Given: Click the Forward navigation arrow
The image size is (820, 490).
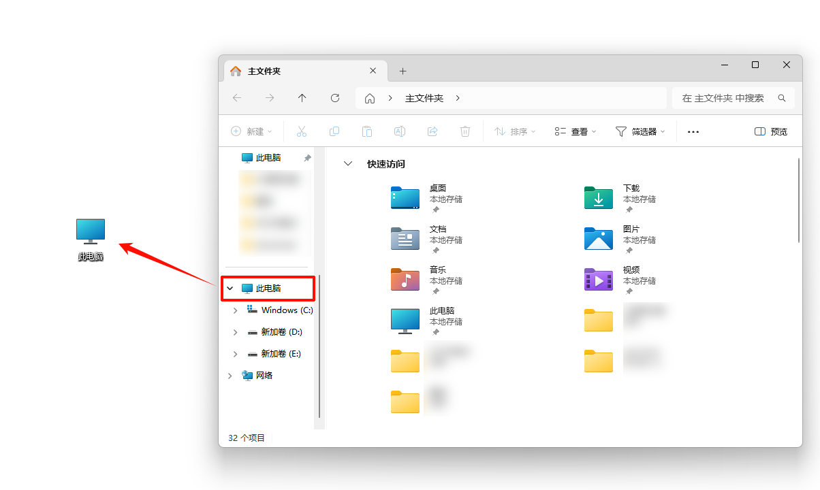Looking at the screenshot, I should 270,98.
